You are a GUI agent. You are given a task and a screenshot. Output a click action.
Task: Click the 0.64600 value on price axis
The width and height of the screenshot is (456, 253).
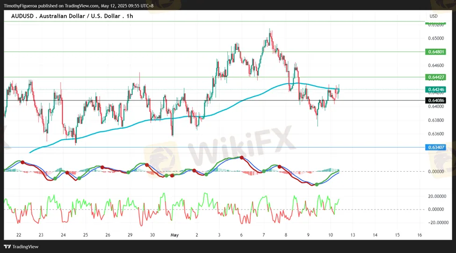tap(437, 66)
